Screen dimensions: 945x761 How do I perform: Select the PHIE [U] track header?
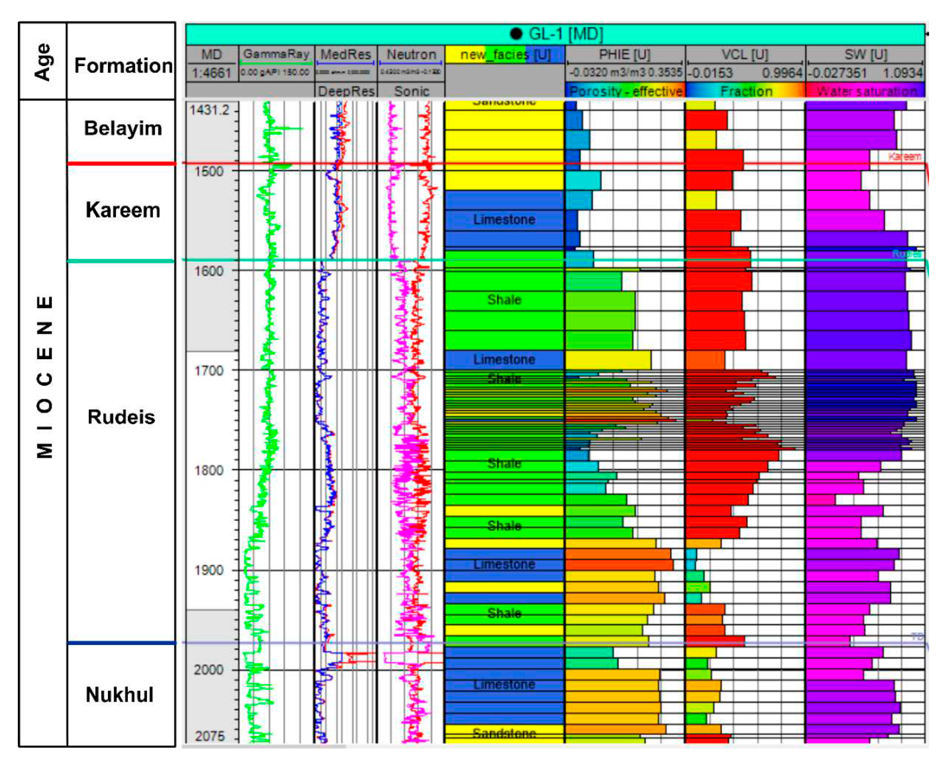point(625,55)
